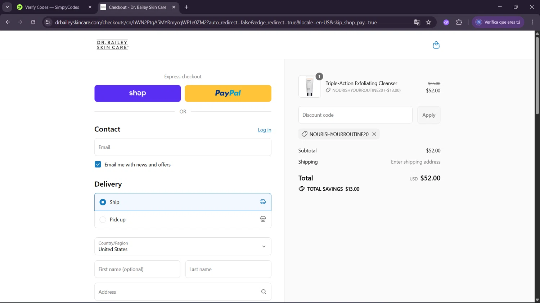540x303 pixels.
Task: Click the Total Savings tag icon
Action: point(302,189)
